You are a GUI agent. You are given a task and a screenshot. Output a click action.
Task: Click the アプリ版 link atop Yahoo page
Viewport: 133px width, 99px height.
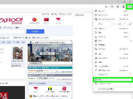pos(62,14)
